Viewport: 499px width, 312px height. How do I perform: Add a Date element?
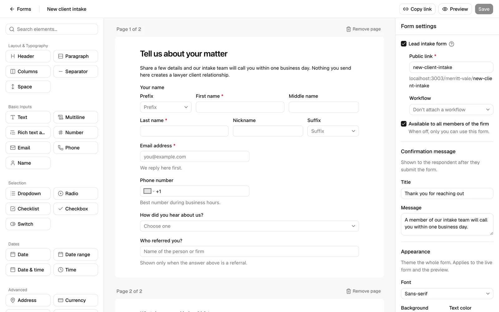tap(28, 255)
